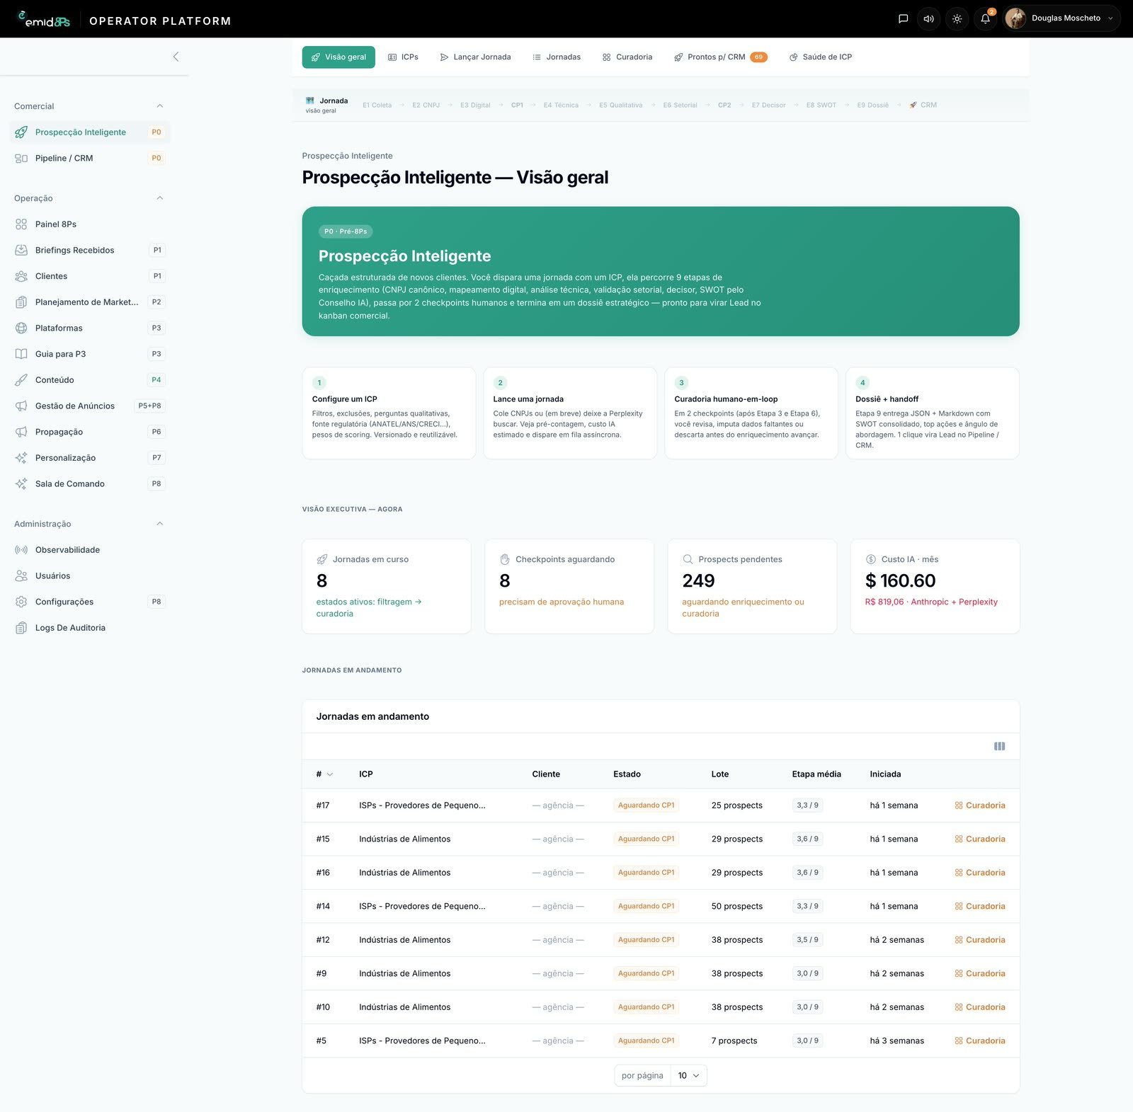Screen dimensions: 1133x1112
Task: Collapse the Operação section
Action: (160, 198)
